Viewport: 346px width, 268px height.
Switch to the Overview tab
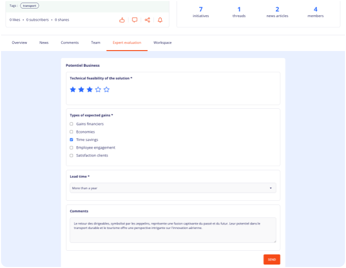click(x=19, y=42)
